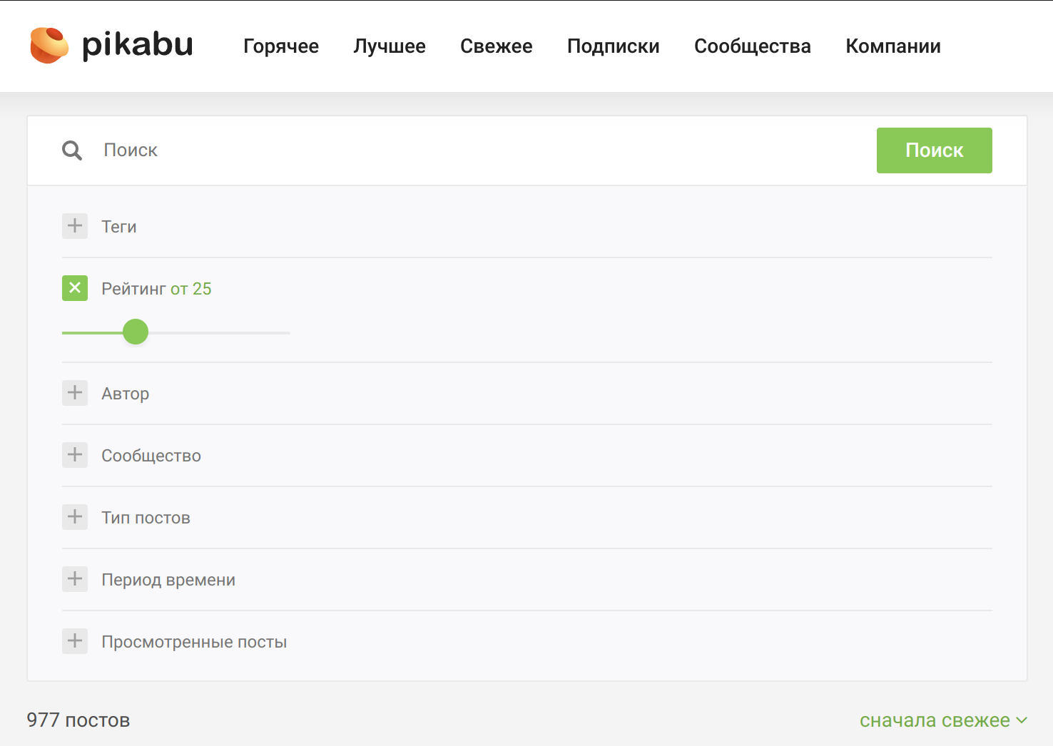Expand the Автор filter plus icon
Image resolution: width=1053 pixels, height=746 pixels.
[x=75, y=393]
